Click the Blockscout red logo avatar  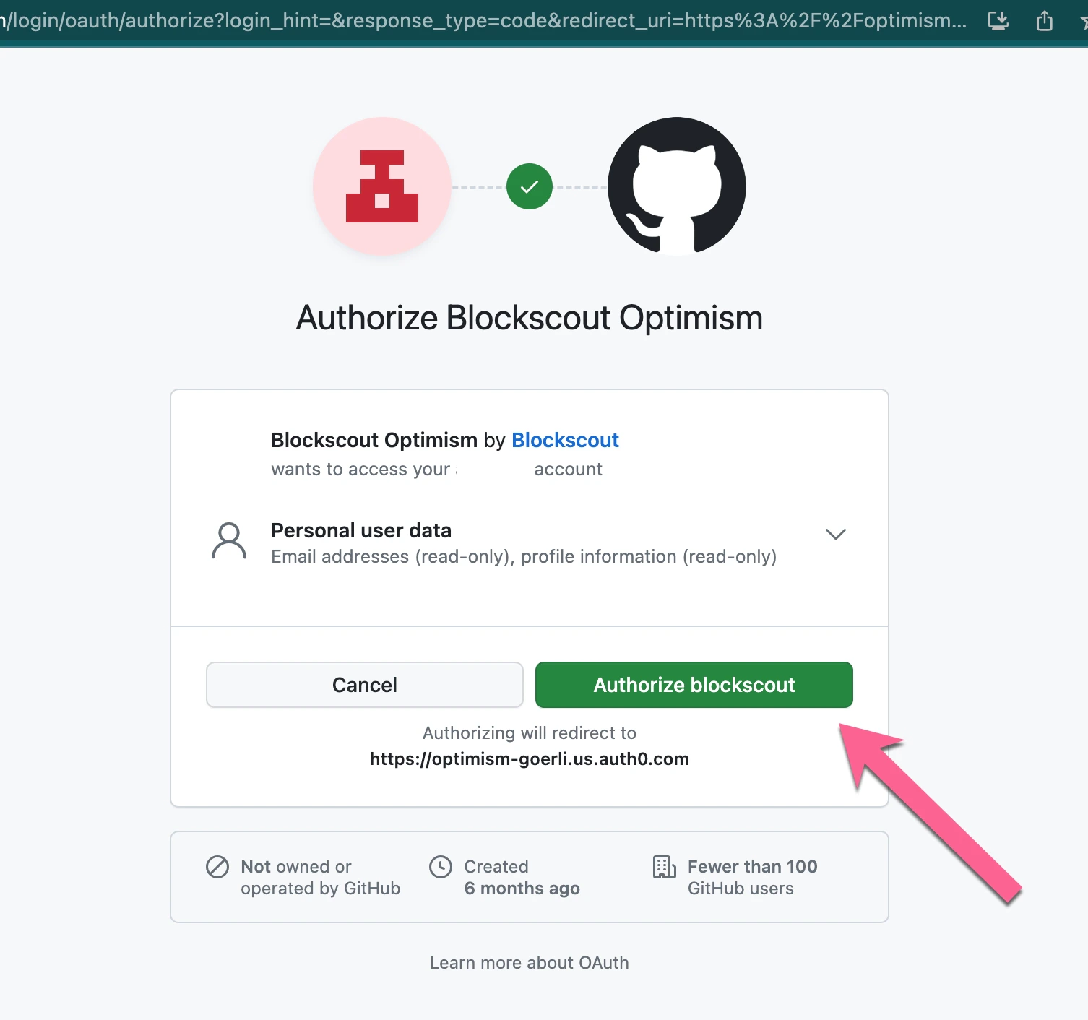click(x=382, y=186)
